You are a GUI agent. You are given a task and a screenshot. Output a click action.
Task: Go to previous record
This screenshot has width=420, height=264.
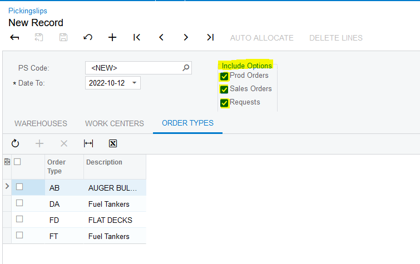coord(161,38)
